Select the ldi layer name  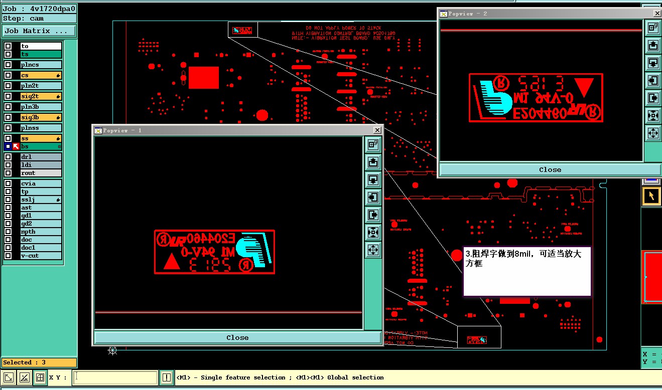pos(41,165)
